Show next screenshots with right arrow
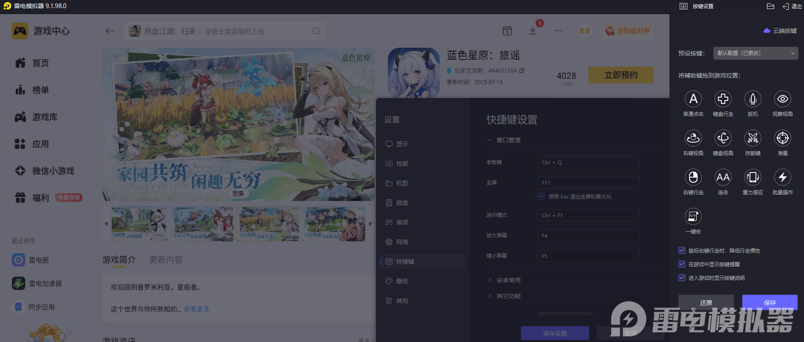 [371, 224]
